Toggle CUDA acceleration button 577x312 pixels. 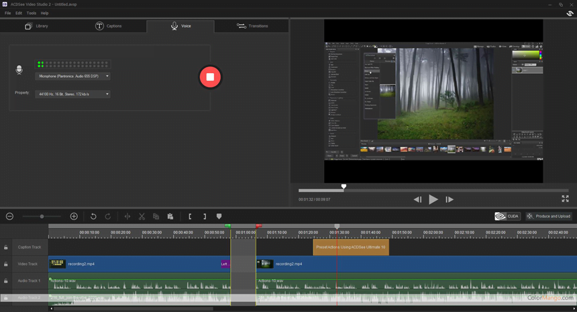(507, 216)
